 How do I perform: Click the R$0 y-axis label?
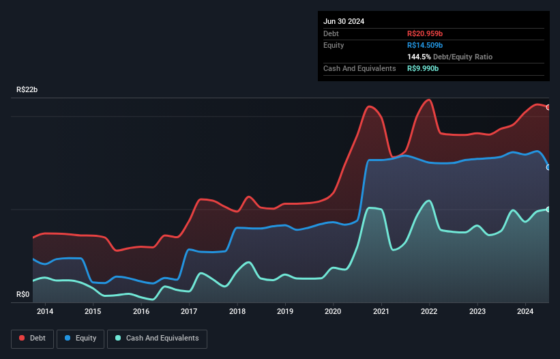click(x=23, y=294)
